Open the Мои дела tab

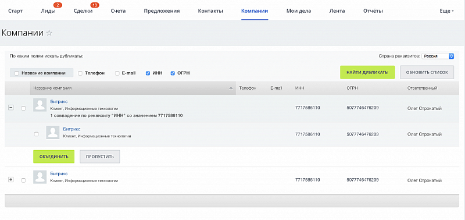click(x=299, y=11)
